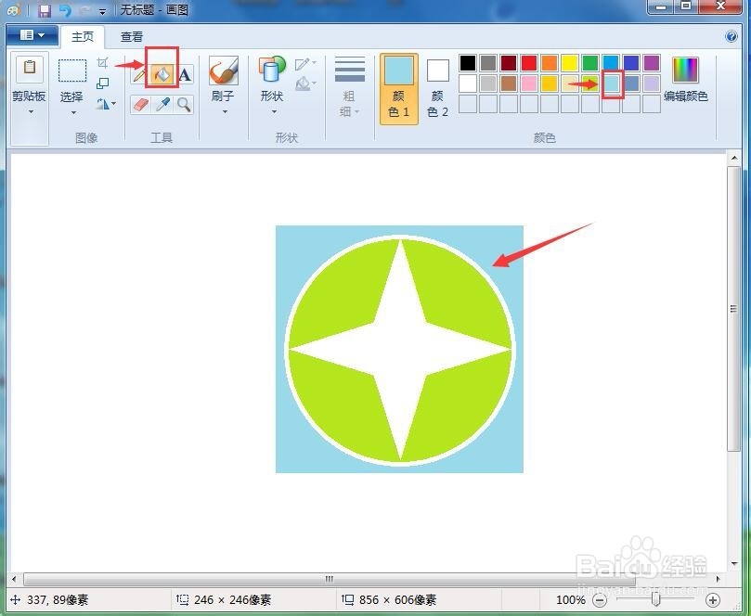Pick the brown color swatch
Viewport: 751px width, 616px height.
coord(509,83)
